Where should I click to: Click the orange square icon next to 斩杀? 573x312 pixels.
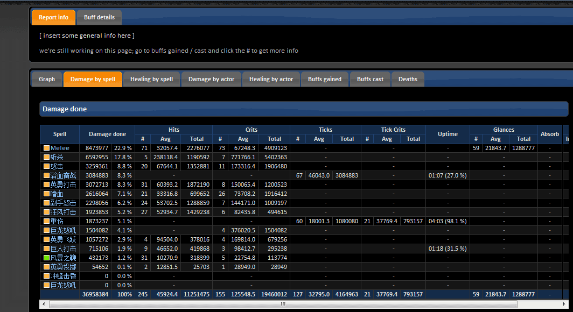(46, 157)
